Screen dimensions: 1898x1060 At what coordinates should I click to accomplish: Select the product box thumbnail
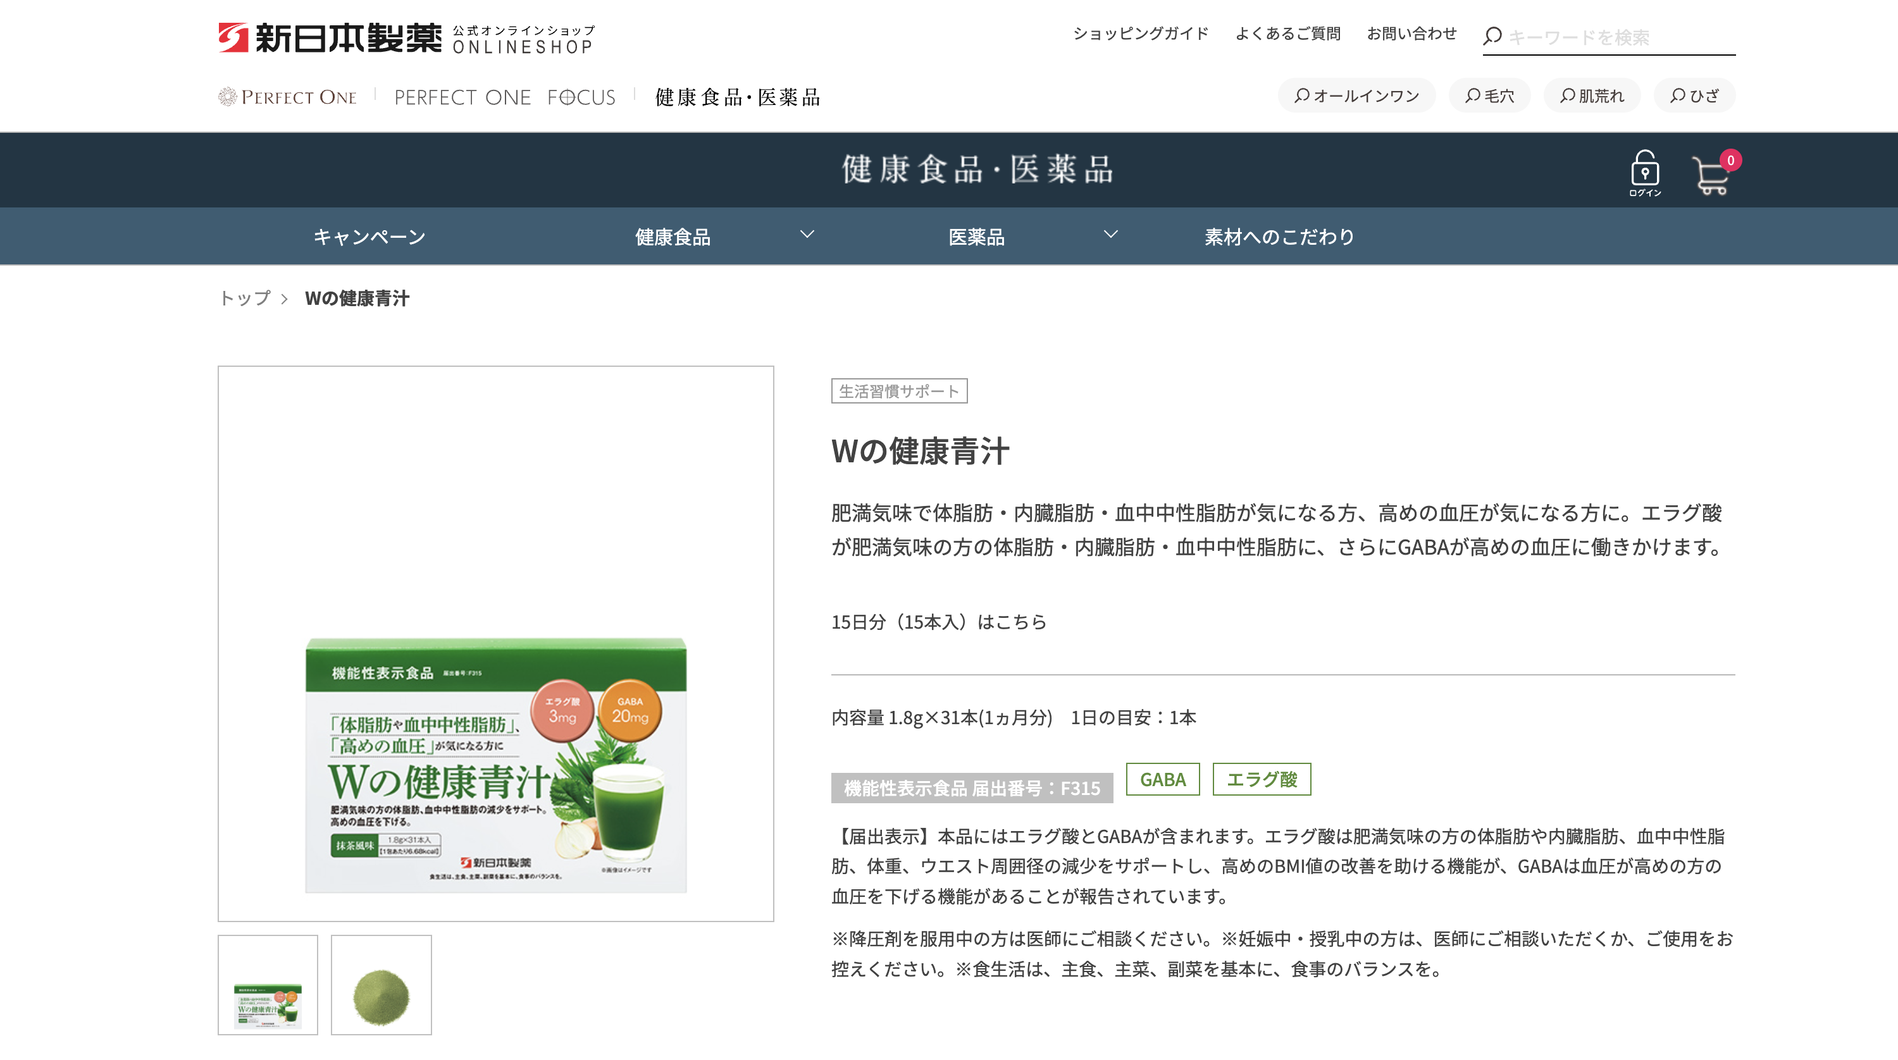(x=268, y=985)
